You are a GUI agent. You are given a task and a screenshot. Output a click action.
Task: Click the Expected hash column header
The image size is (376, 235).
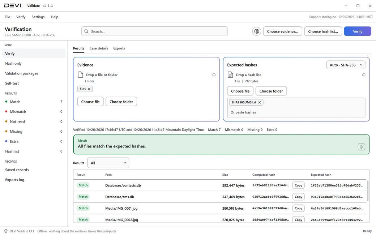coord(321,175)
